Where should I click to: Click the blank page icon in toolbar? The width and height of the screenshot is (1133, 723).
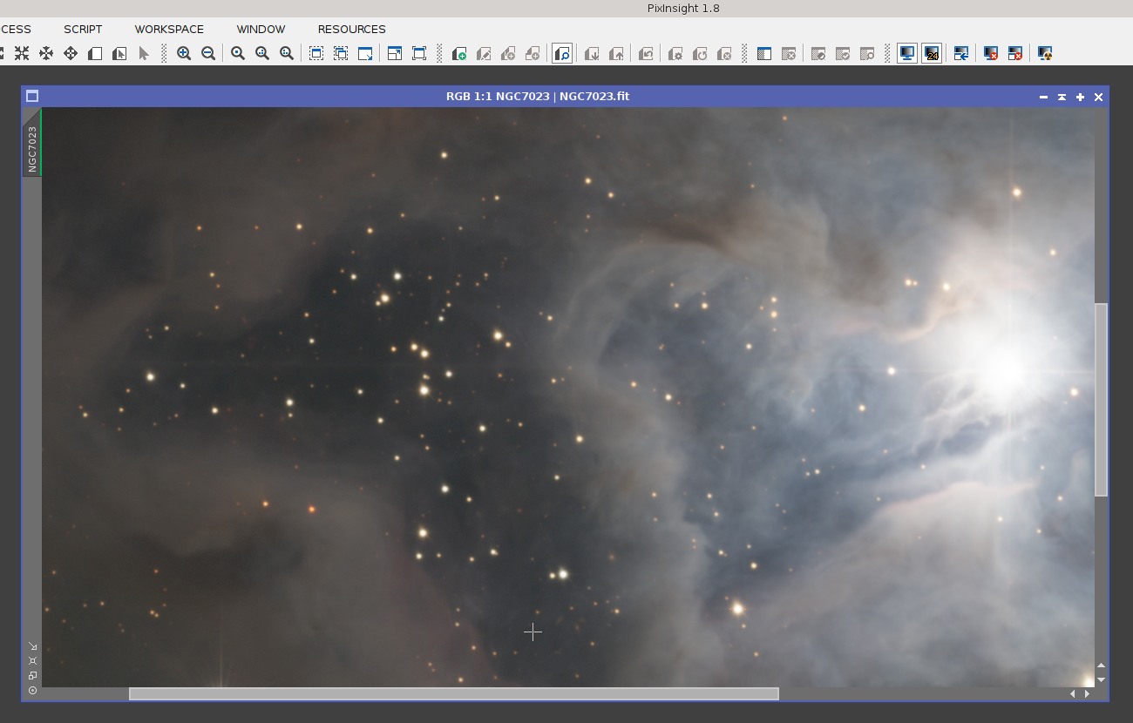click(x=95, y=53)
